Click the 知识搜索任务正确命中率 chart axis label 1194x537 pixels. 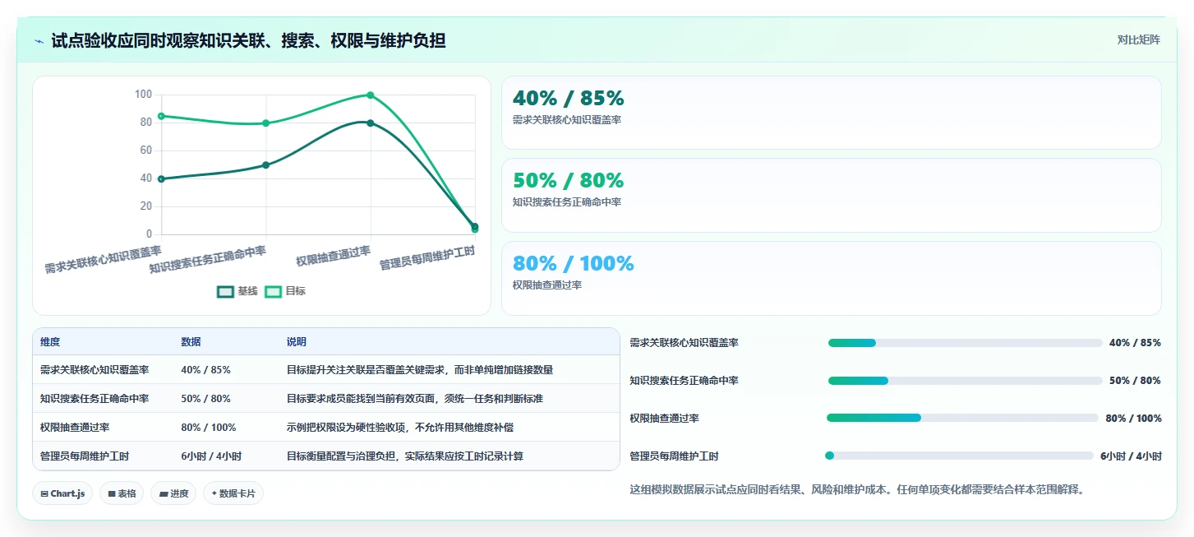[x=208, y=258]
